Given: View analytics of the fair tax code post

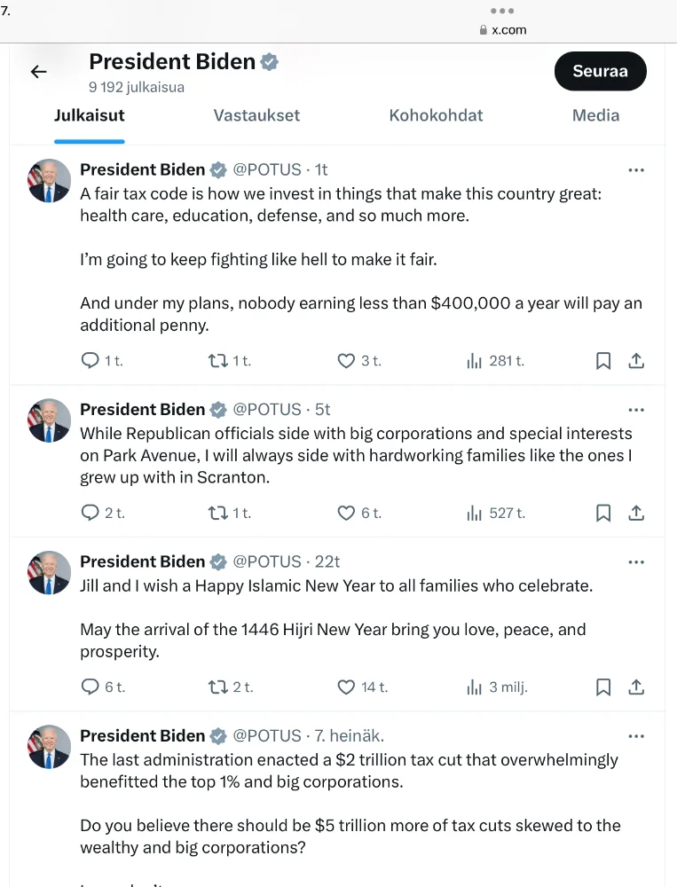Looking at the screenshot, I should tap(475, 361).
